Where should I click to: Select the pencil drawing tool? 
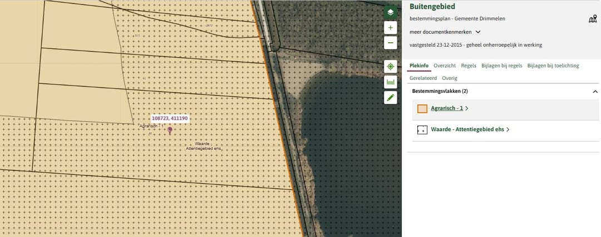[391, 98]
